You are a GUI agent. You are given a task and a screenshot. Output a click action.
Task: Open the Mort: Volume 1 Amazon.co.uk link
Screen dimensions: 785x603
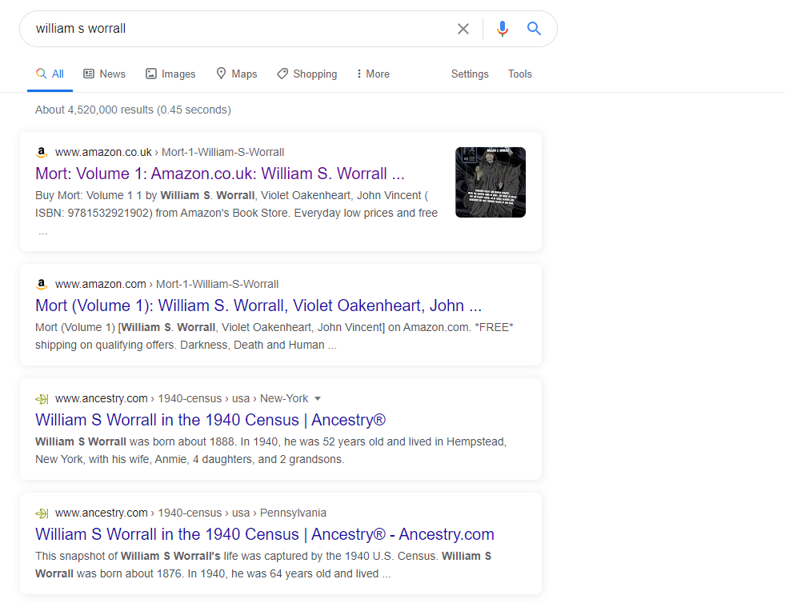220,174
